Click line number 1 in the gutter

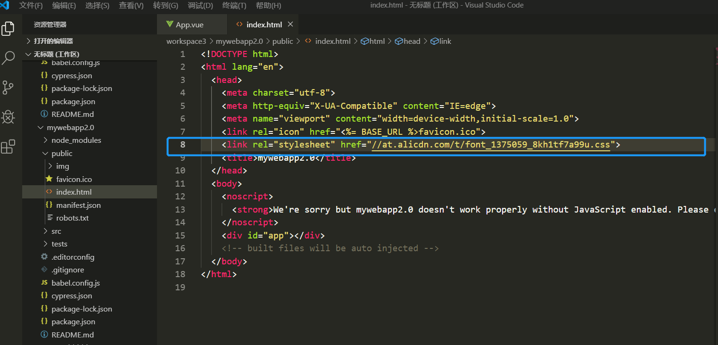pyautogui.click(x=182, y=54)
